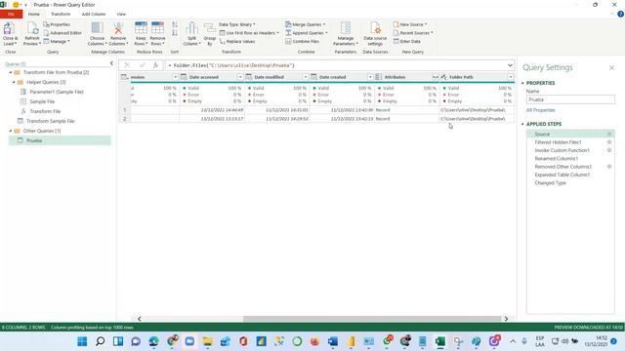The image size is (625, 351).
Task: Click Combine Files in ribbon
Action: click(x=302, y=41)
